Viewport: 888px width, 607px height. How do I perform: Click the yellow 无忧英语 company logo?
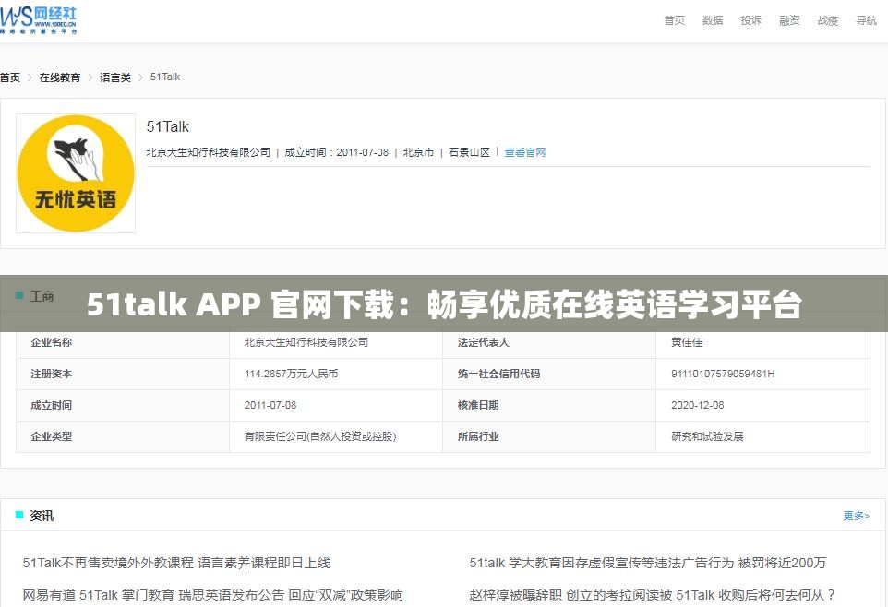75,173
